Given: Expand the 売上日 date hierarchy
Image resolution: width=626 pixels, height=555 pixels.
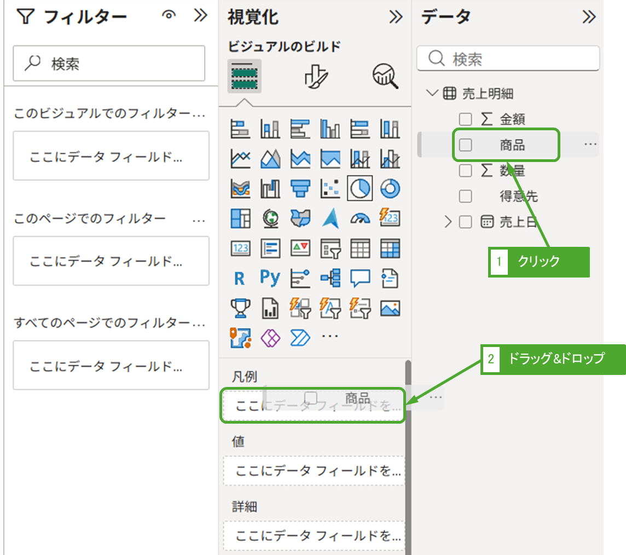Looking at the screenshot, I should (x=448, y=222).
